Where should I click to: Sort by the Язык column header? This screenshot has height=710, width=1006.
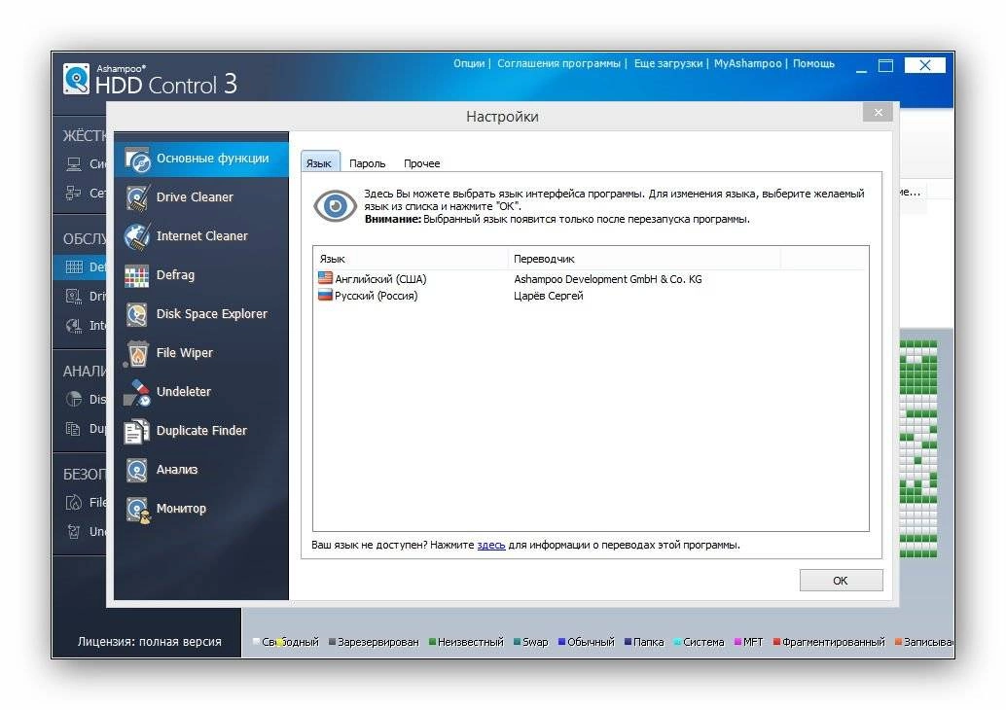411,259
